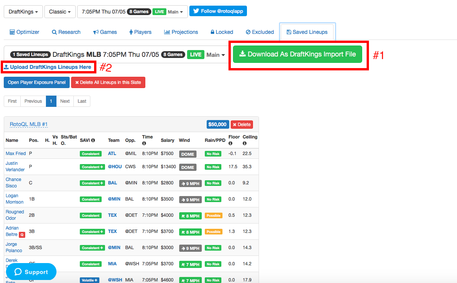The image size is (457, 283).
Task: Select the Saved Lineups tab
Action: pos(307,32)
